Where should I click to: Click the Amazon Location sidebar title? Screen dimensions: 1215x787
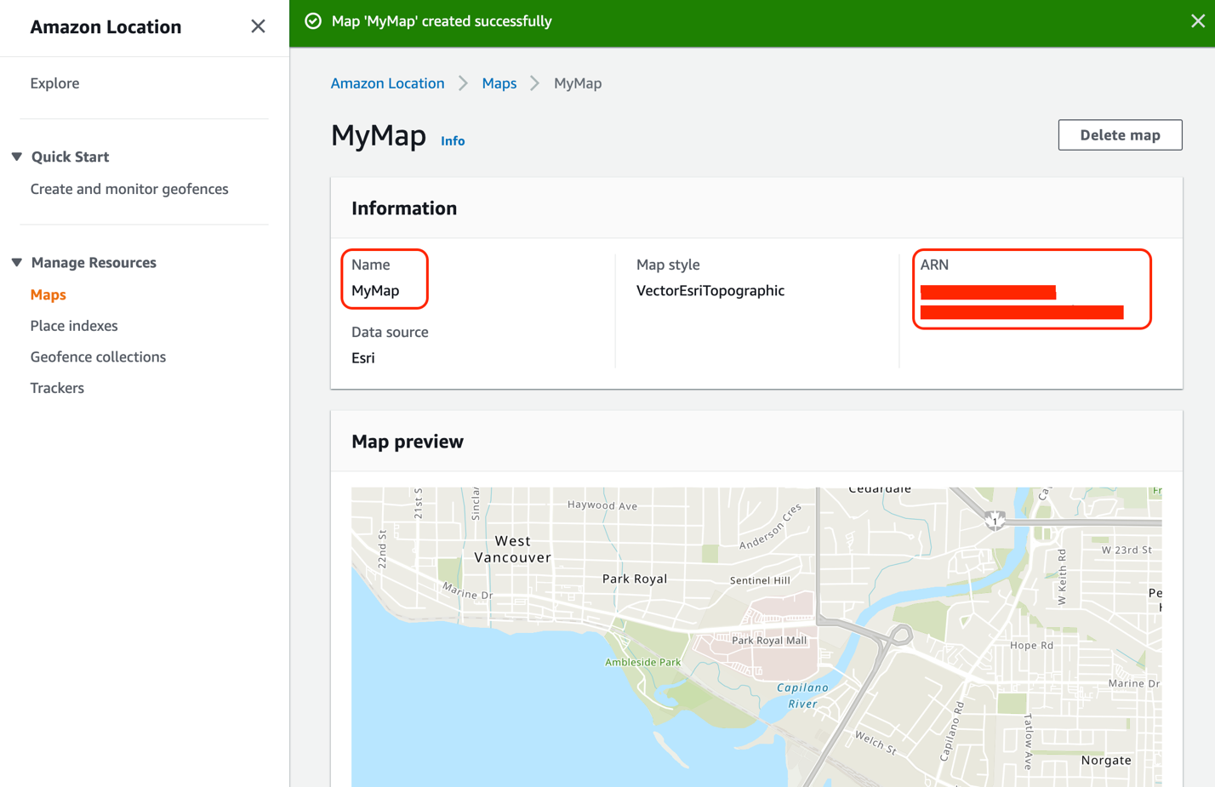tap(106, 26)
